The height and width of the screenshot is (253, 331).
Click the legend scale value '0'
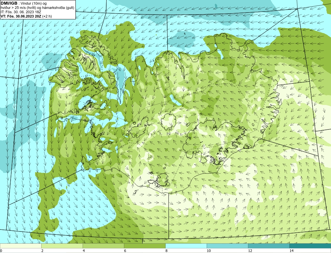(x=1, y=251)
